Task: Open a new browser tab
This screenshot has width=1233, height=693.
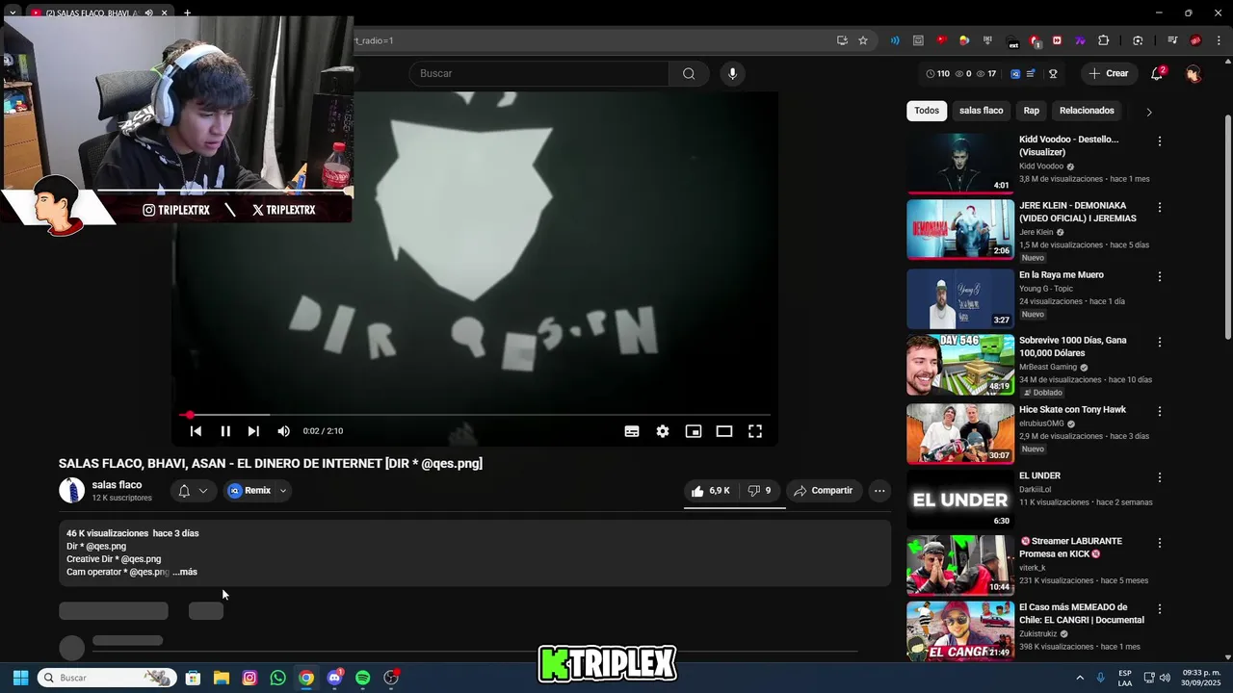Action: coord(187,13)
